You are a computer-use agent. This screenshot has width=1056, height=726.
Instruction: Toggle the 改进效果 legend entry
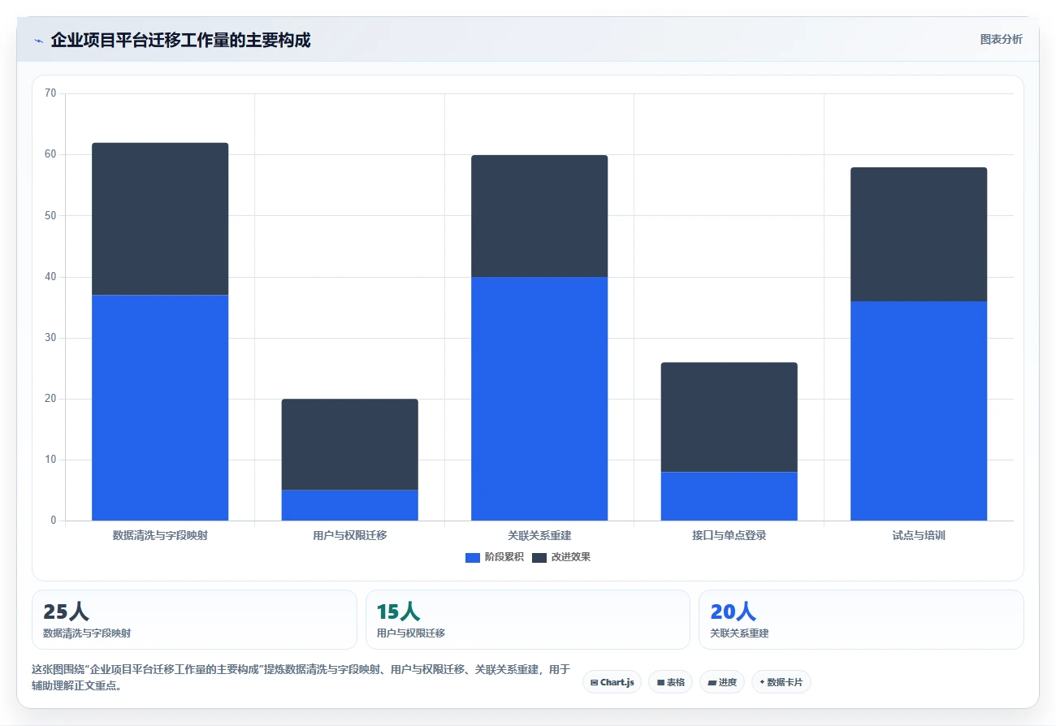pyautogui.click(x=561, y=557)
